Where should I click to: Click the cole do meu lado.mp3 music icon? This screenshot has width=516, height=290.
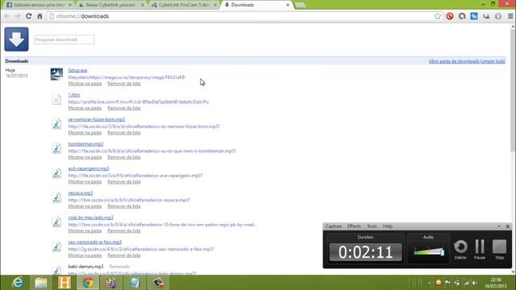[x=56, y=222]
